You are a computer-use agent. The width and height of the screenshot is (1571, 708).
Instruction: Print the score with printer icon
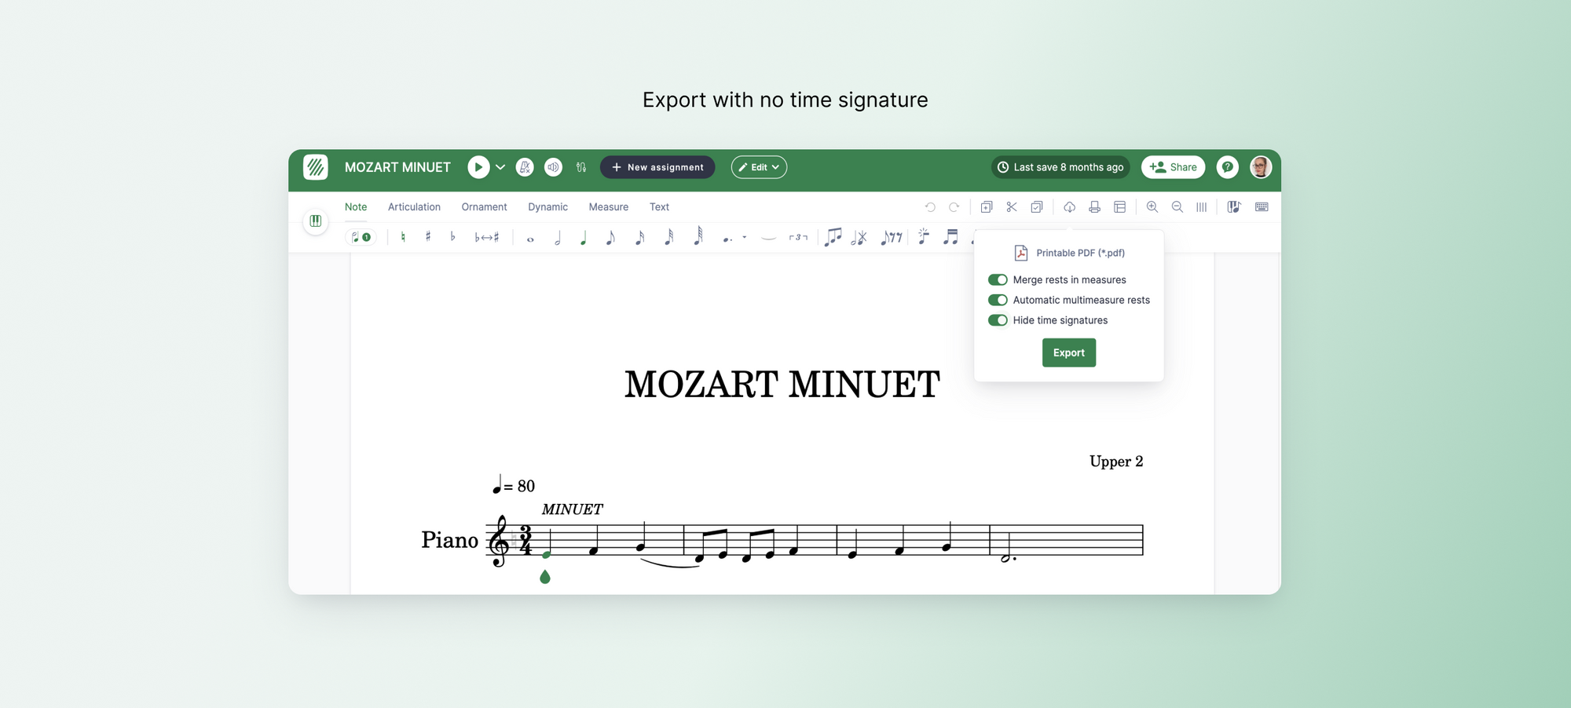pyautogui.click(x=1095, y=207)
